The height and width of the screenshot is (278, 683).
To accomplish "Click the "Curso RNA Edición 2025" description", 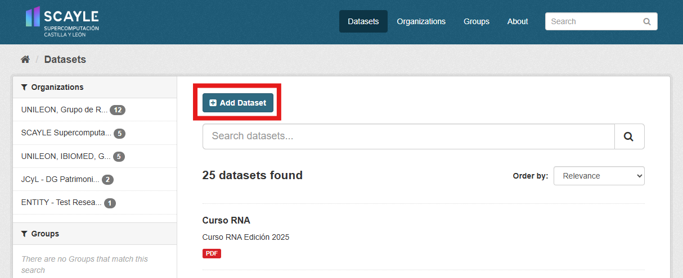I will (x=246, y=237).
